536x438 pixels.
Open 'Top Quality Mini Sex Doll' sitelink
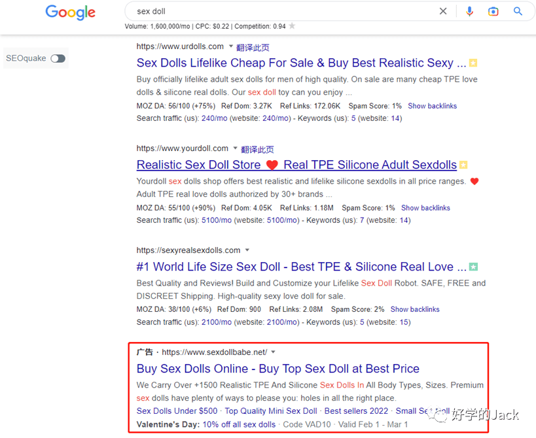pos(271,411)
